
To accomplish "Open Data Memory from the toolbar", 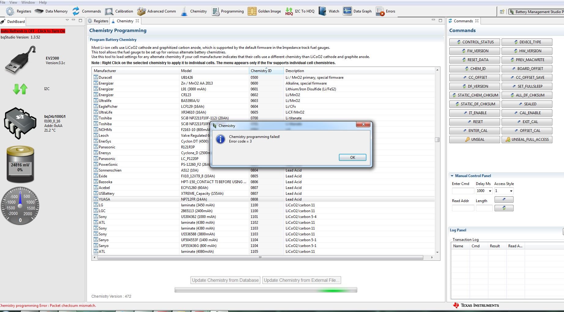I will click(51, 11).
